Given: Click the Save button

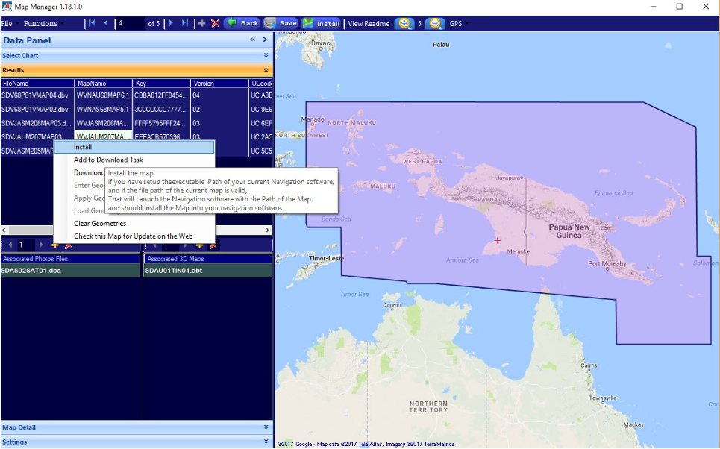Looking at the screenshot, I should pyautogui.click(x=281, y=23).
